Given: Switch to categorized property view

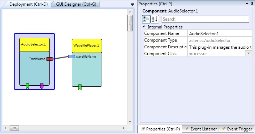Looking at the screenshot, I should point(146,19).
